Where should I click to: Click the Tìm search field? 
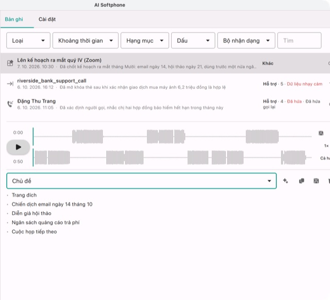pos(299,40)
